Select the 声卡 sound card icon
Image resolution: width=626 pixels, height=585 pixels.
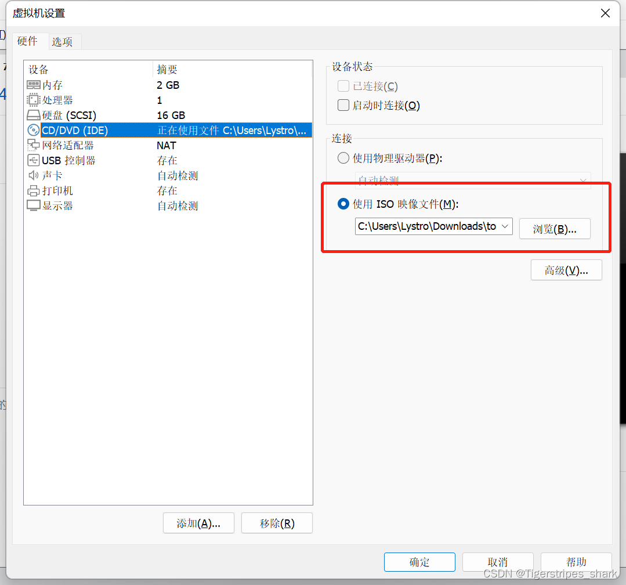pyautogui.click(x=33, y=175)
